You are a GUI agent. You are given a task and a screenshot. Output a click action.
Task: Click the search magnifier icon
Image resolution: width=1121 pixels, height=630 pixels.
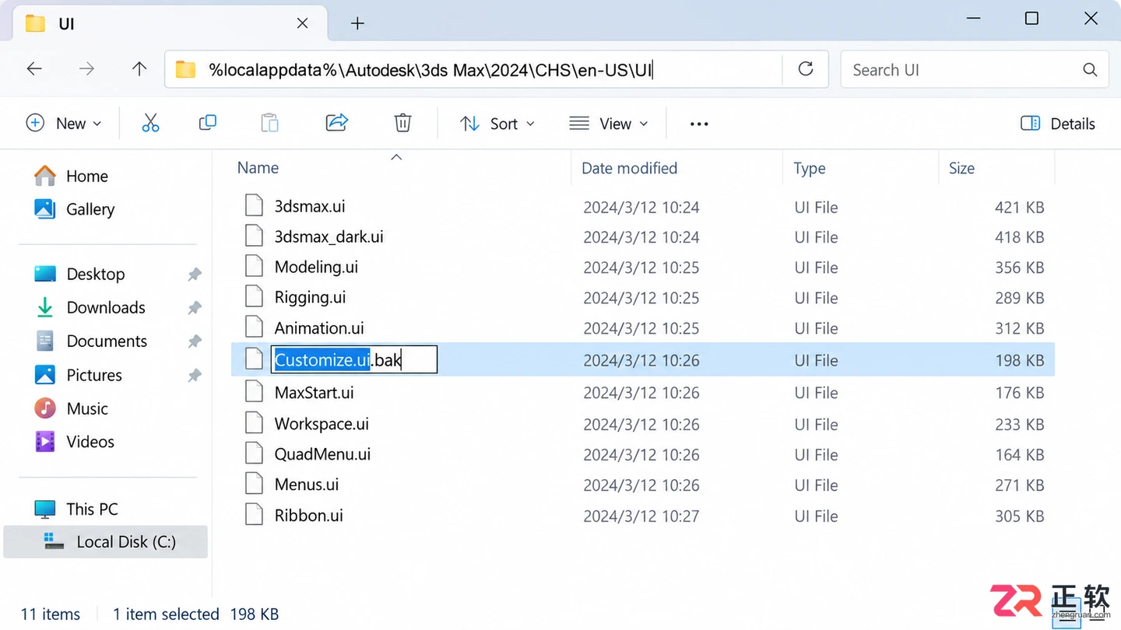click(x=1090, y=70)
